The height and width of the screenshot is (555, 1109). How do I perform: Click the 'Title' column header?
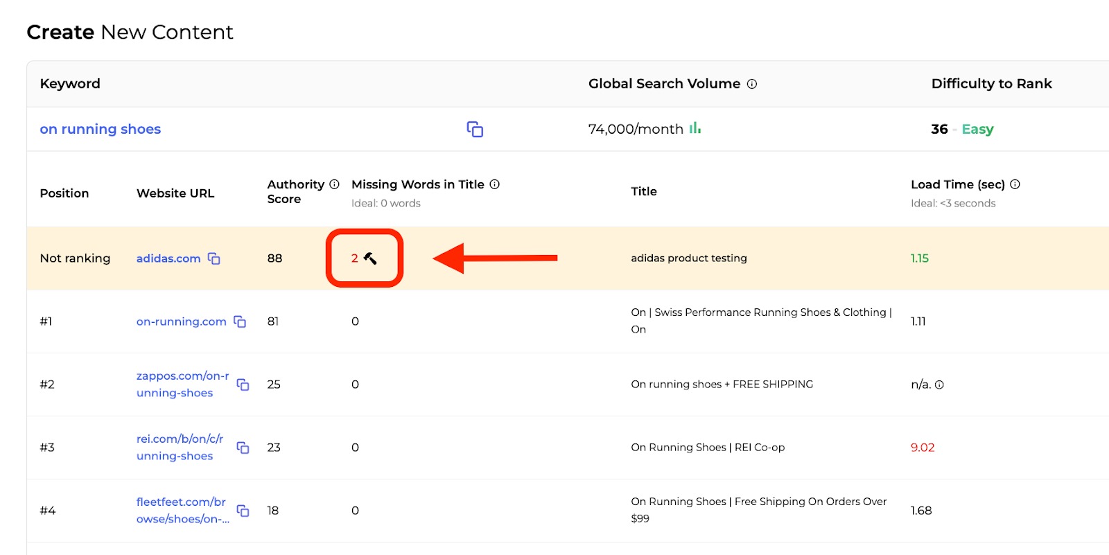(x=644, y=191)
